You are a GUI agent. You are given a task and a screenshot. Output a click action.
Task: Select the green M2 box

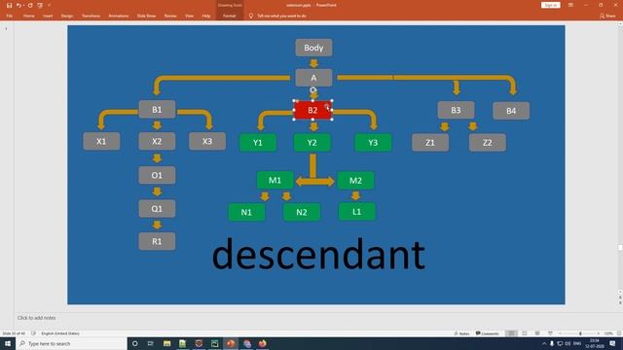coord(355,181)
